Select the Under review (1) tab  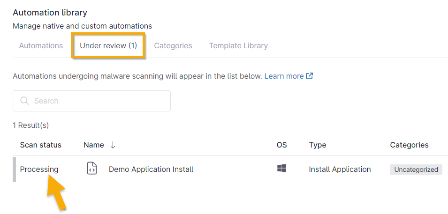[108, 45]
